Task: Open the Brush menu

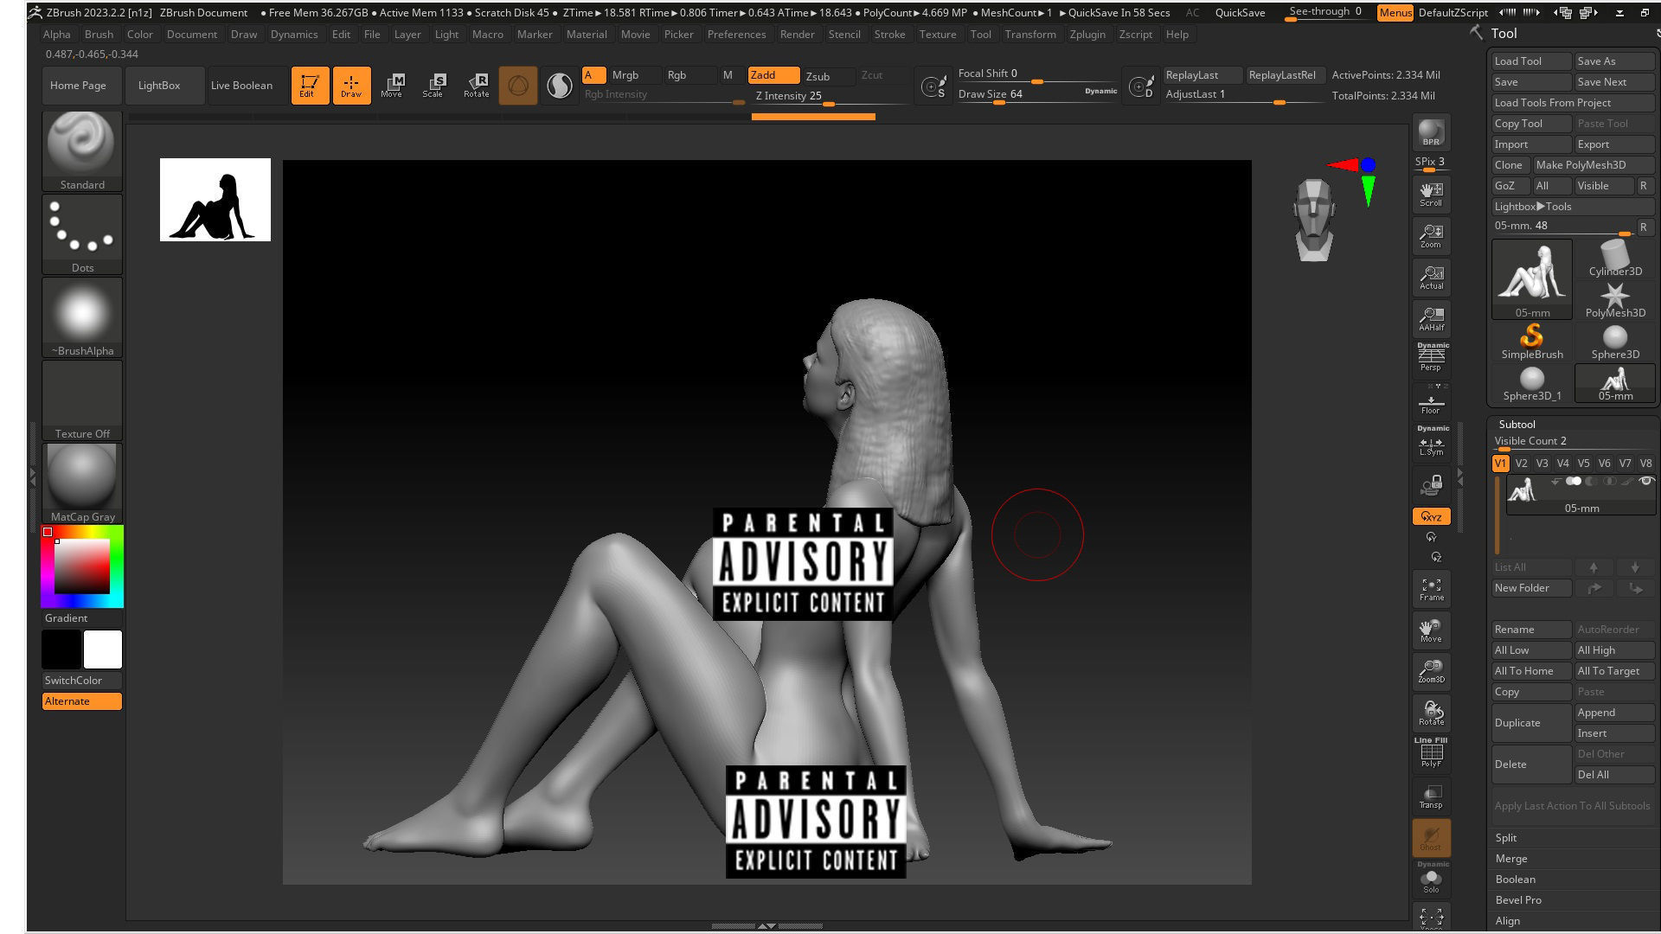Action: (99, 34)
